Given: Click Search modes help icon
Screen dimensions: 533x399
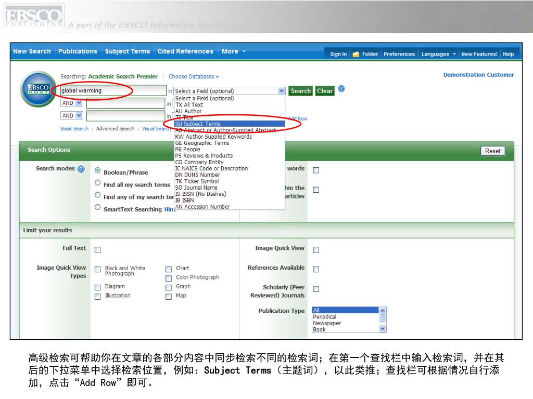Looking at the screenshot, I should click(x=81, y=169).
